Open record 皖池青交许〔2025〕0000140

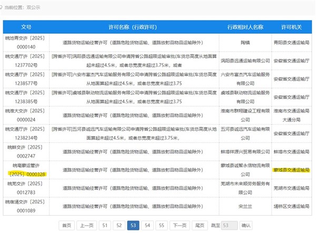pyautogui.click(x=26, y=42)
